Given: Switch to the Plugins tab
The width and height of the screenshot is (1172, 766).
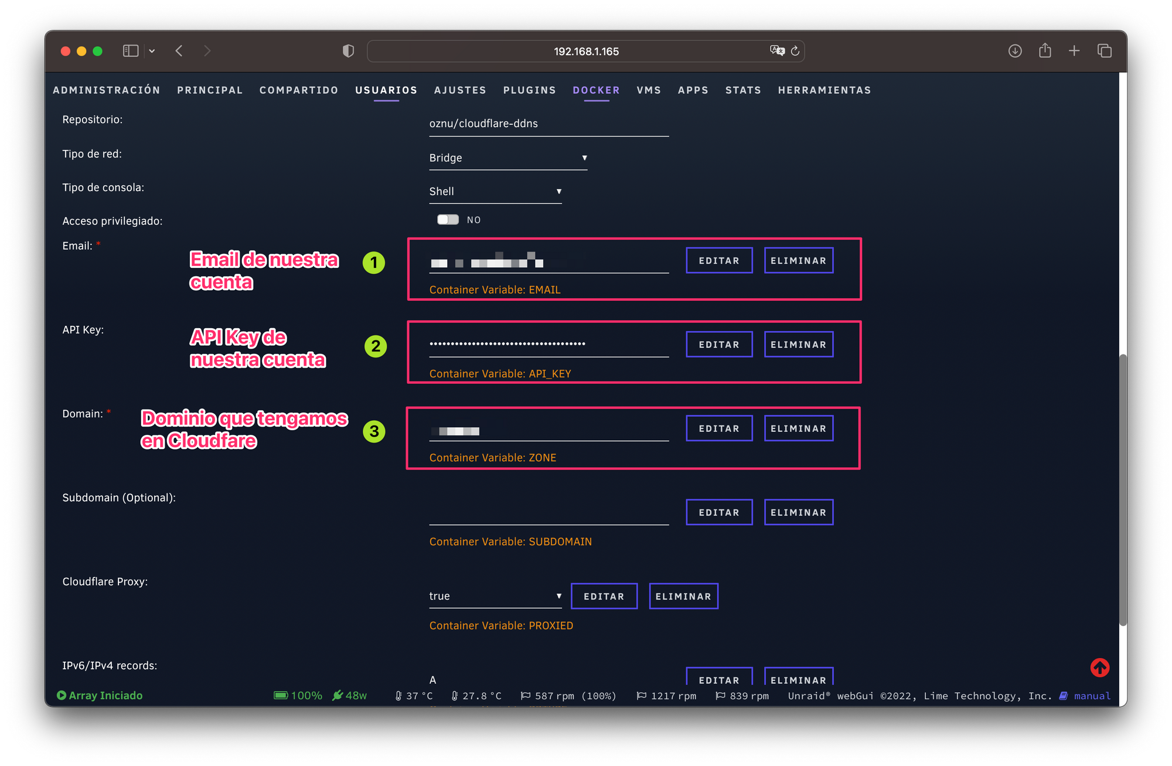Looking at the screenshot, I should [529, 90].
